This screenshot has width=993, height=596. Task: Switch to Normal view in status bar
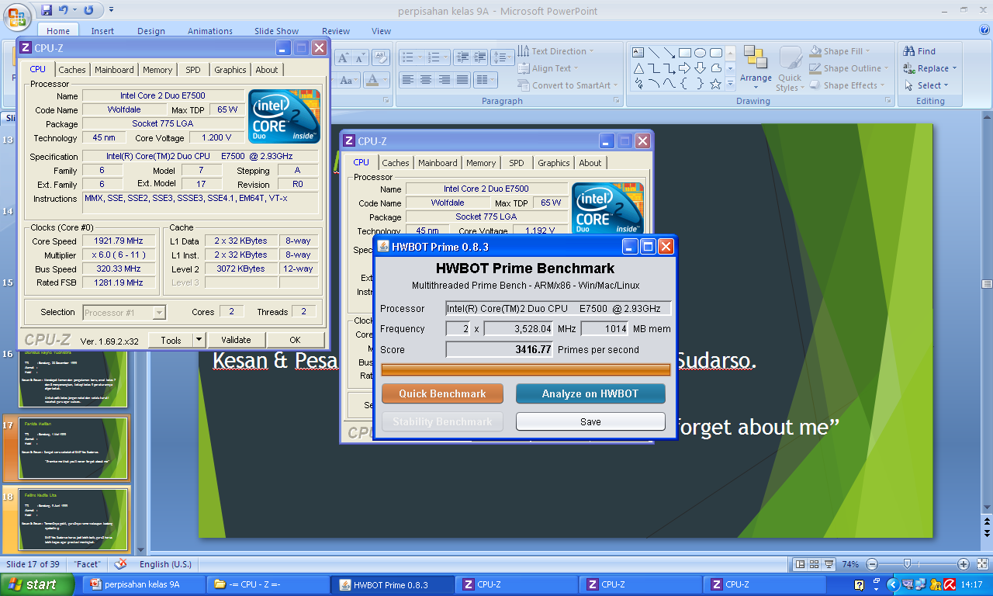[x=800, y=564]
